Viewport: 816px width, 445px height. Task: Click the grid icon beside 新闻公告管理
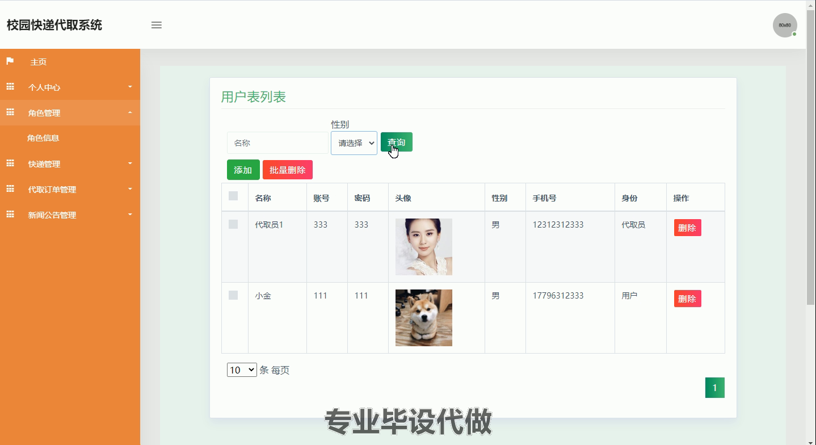click(10, 214)
